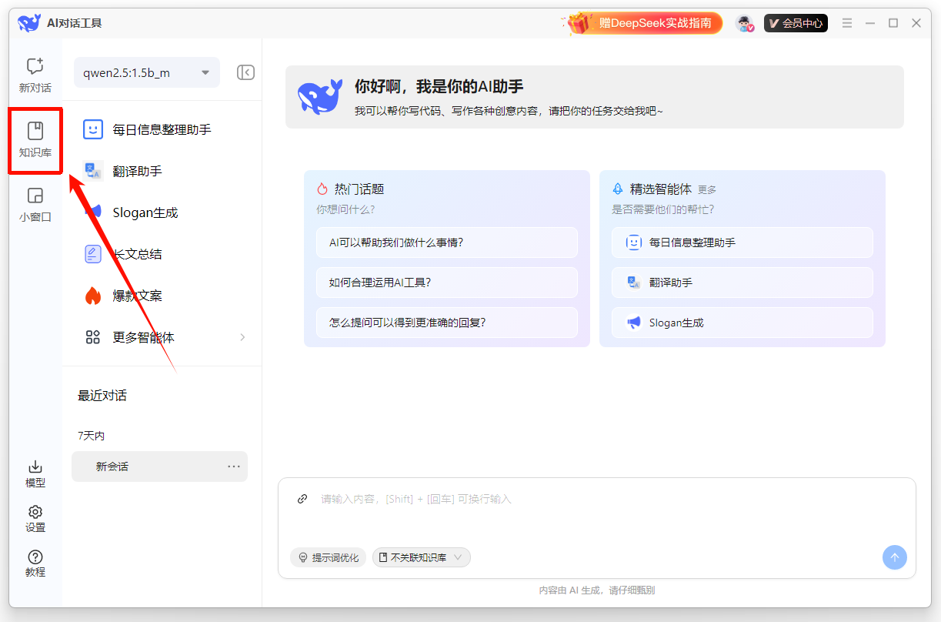
Task: Click the 赠DeepSeek实战指南 gift banner
Action: [645, 23]
